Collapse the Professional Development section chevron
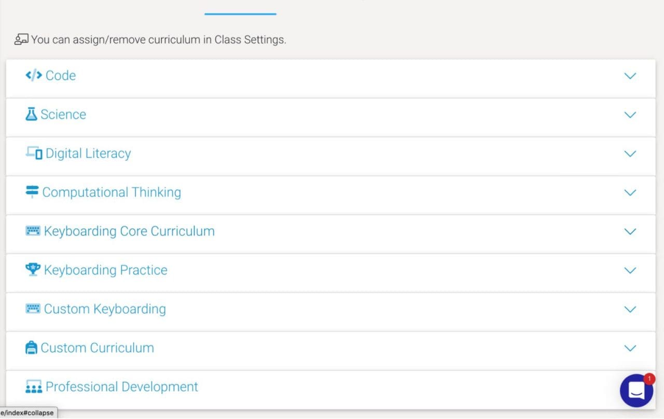Image resolution: width=664 pixels, height=419 pixels. click(630, 387)
